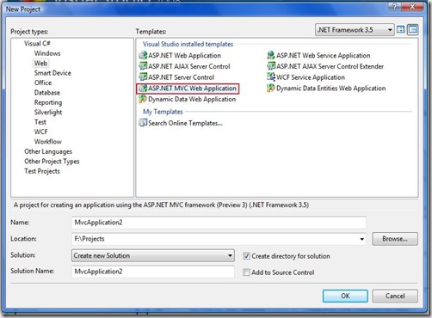
Task: Select Other Project Types node
Action: click(x=52, y=162)
